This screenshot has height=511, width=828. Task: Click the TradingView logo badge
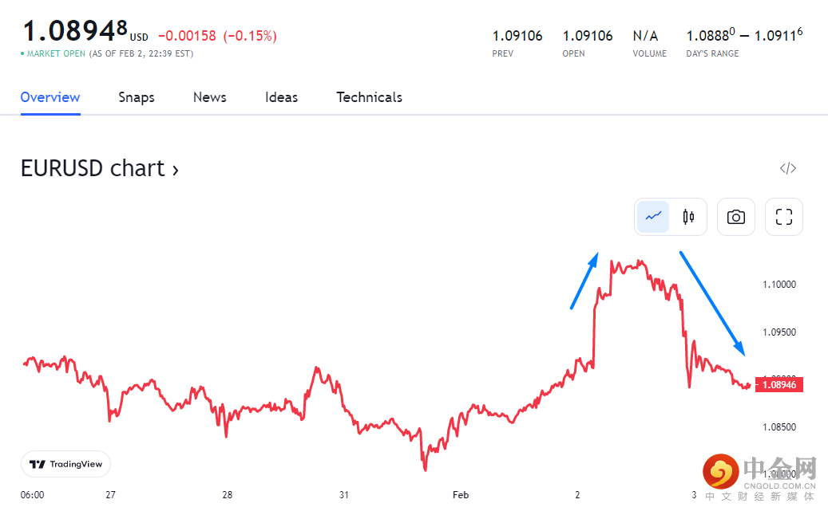click(x=65, y=464)
